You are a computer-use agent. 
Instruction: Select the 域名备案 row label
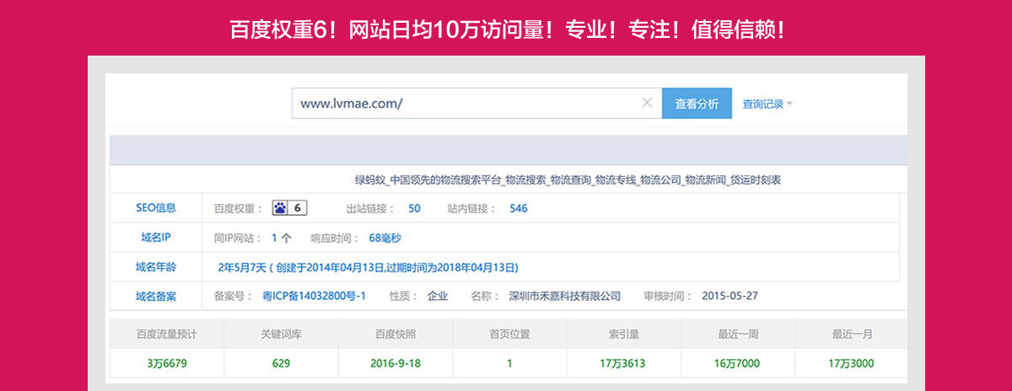point(156,296)
